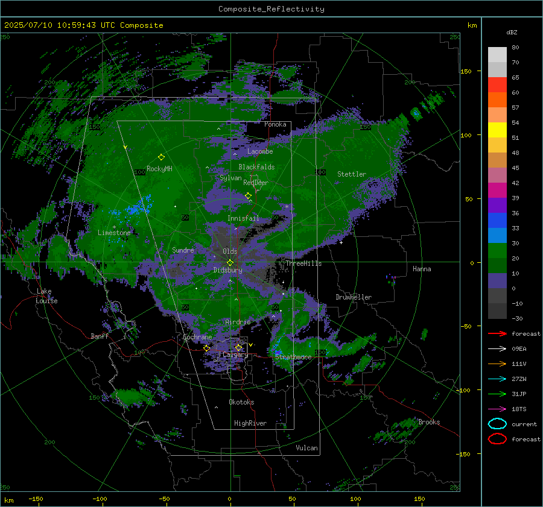The image size is (543, 507).
Task: Click the small echo below Hanna label
Action: [x=392, y=280]
